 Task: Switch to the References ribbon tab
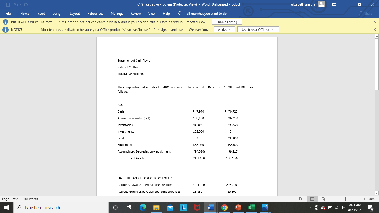(95, 13)
